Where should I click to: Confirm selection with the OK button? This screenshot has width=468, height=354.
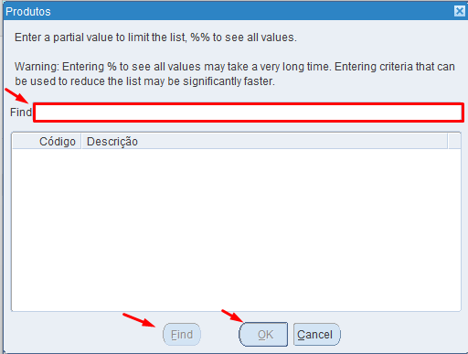[x=263, y=335]
